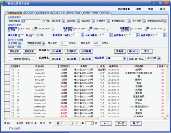The height and width of the screenshot is (133, 171).
Task: Click the PR值大于 spinner arrows
Action: click(x=82, y=35)
